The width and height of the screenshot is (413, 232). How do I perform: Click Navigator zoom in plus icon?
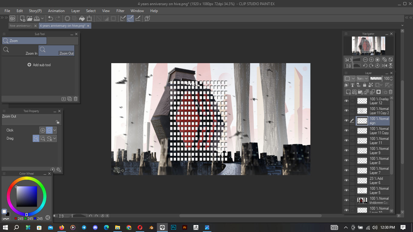point(372,60)
